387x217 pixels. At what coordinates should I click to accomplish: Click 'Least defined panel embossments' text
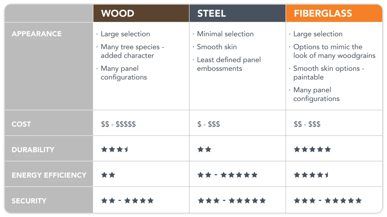(229, 64)
